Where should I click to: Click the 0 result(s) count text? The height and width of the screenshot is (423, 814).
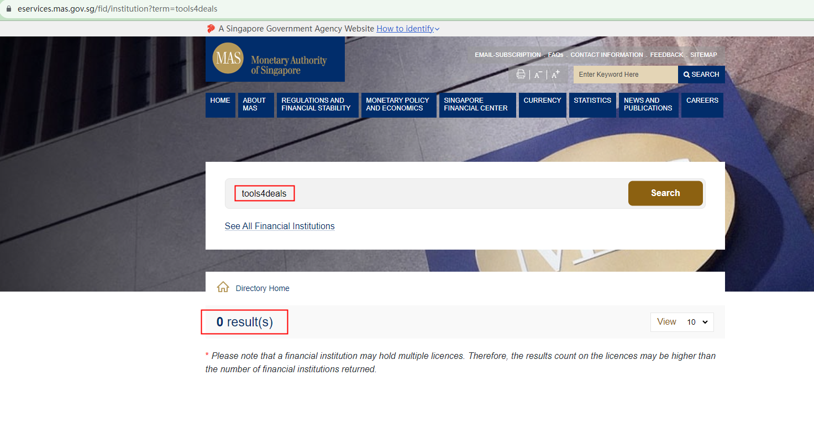244,322
